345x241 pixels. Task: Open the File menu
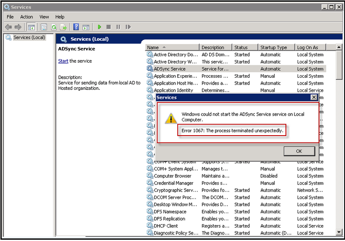10,17
